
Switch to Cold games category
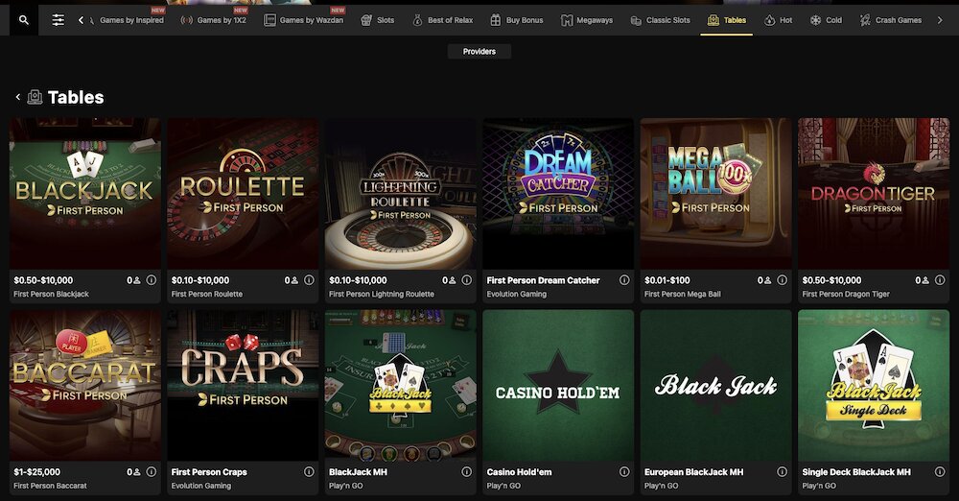coord(826,20)
